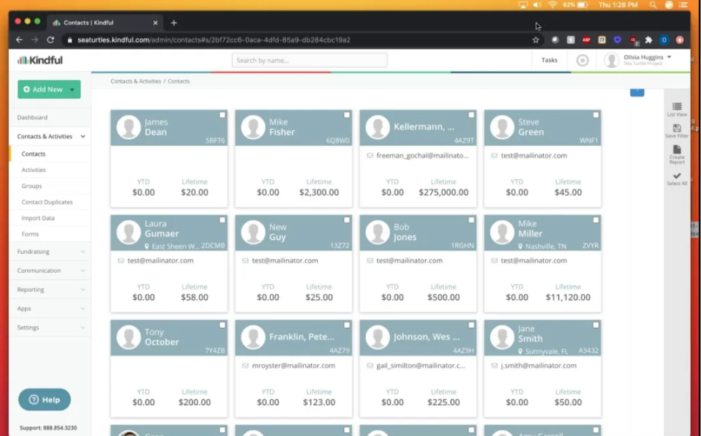Expand Apps menu section

click(x=83, y=309)
